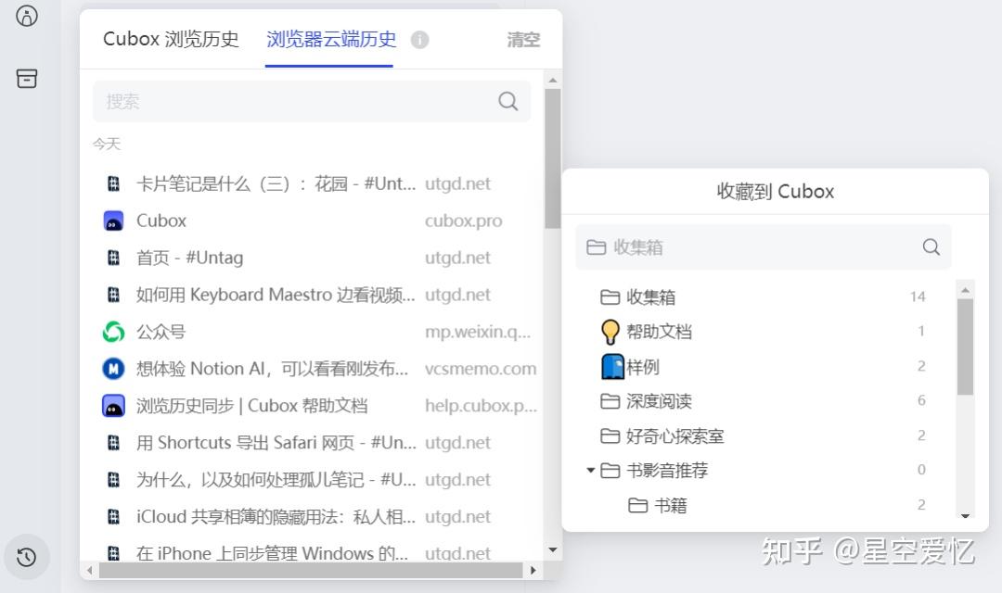Viewport: 1002px width, 593px height.
Task: Click 清空 to clear the history
Action: (x=522, y=40)
